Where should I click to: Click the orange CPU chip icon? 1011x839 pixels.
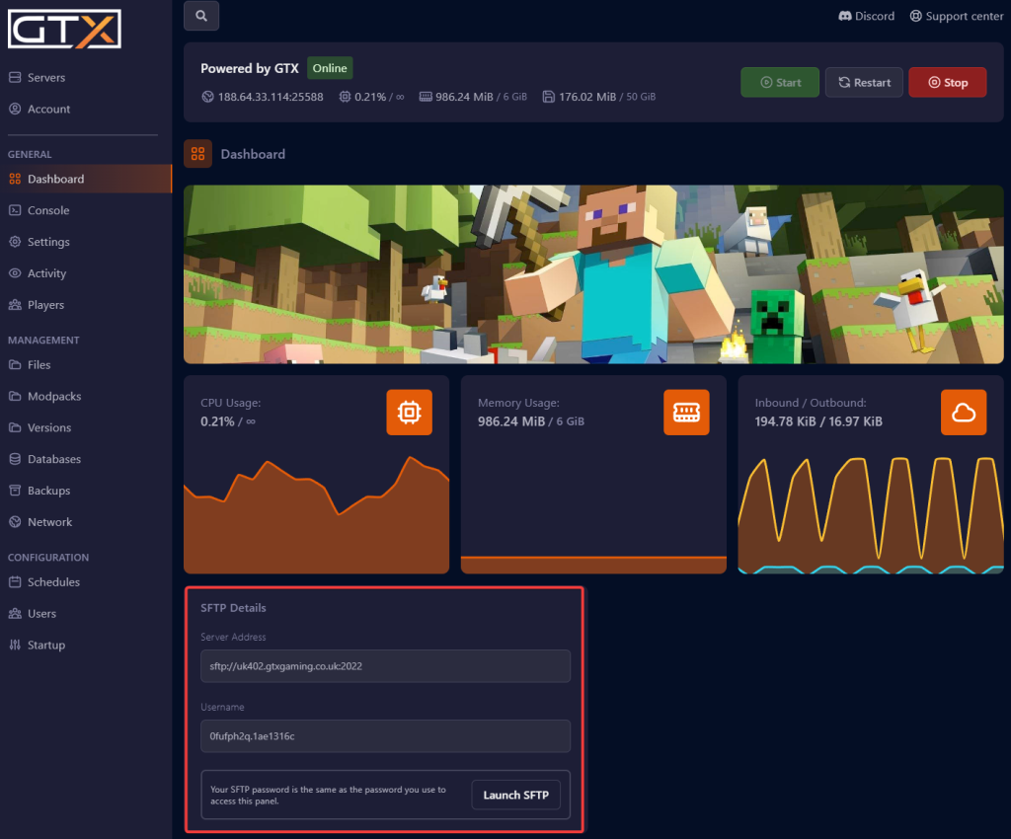click(x=410, y=413)
